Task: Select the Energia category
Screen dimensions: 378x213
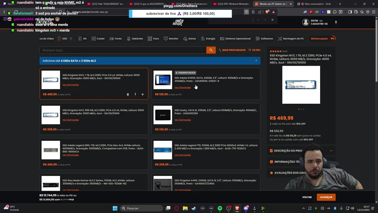Action: 208,38
